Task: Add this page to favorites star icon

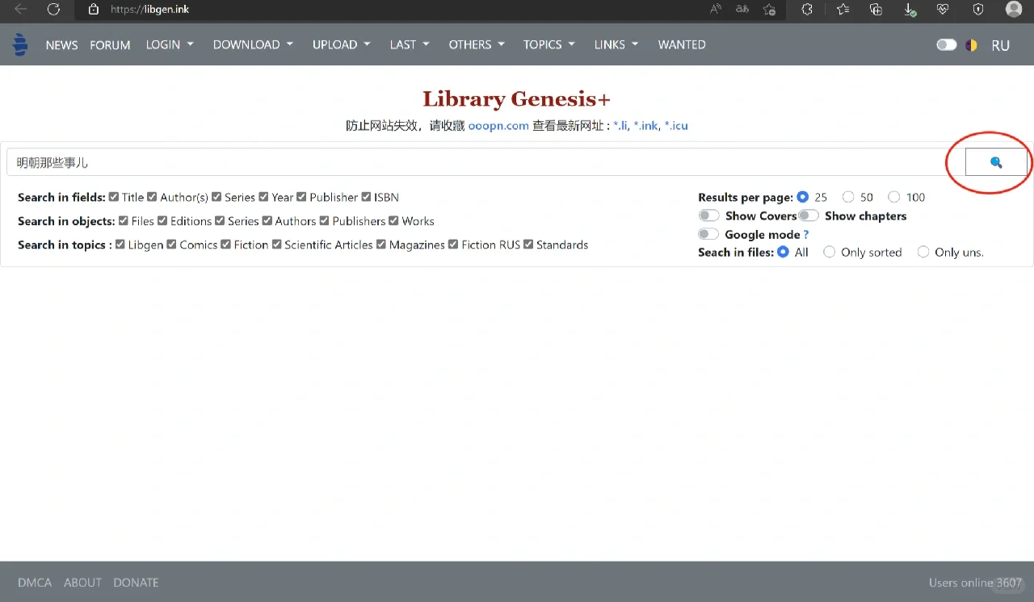Action: pyautogui.click(x=769, y=10)
